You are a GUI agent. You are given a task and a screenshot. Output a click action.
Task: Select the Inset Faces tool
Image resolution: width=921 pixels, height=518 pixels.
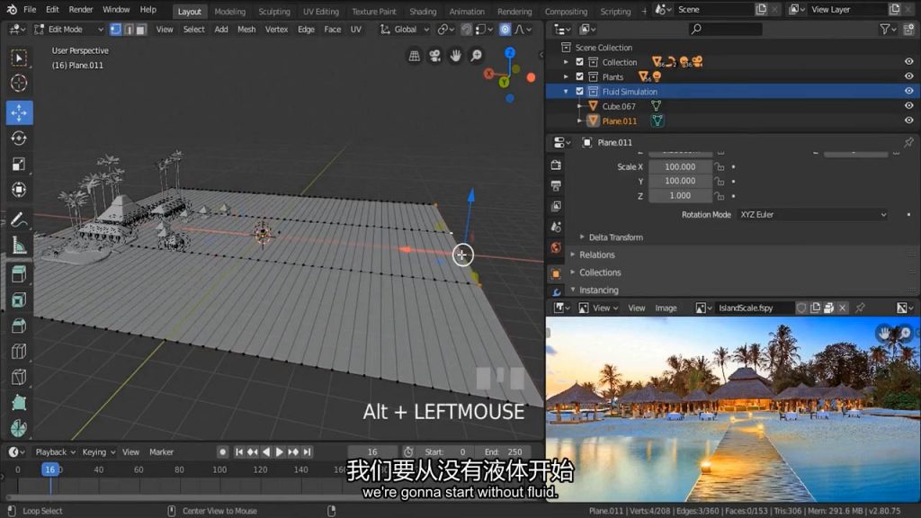click(x=19, y=300)
